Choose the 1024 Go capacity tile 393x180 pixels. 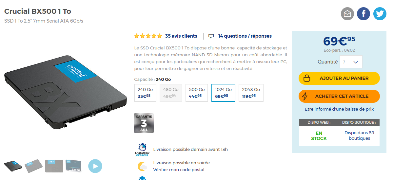(223, 93)
